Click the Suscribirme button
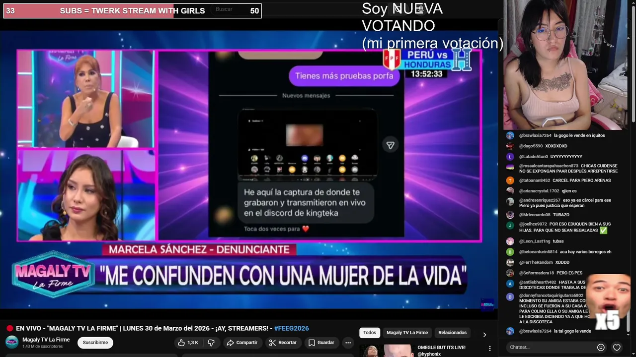The height and width of the screenshot is (357, 636). tap(95, 343)
